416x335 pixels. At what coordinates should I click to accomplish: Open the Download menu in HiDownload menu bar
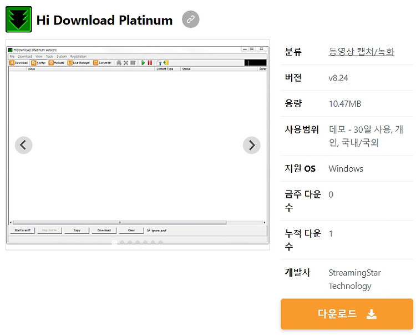coord(25,56)
